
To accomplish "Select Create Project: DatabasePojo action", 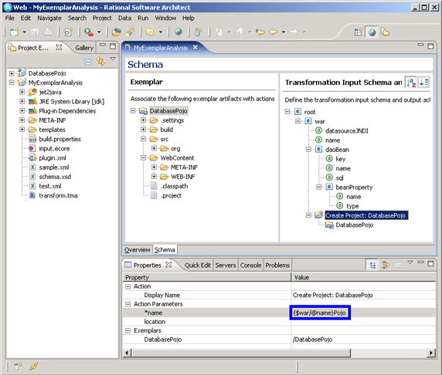I will point(366,215).
